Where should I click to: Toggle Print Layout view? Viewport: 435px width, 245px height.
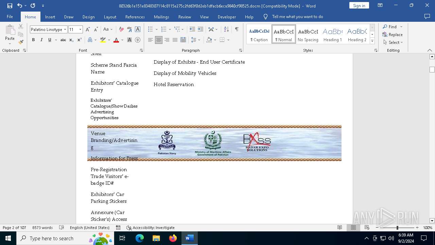pos(353,228)
